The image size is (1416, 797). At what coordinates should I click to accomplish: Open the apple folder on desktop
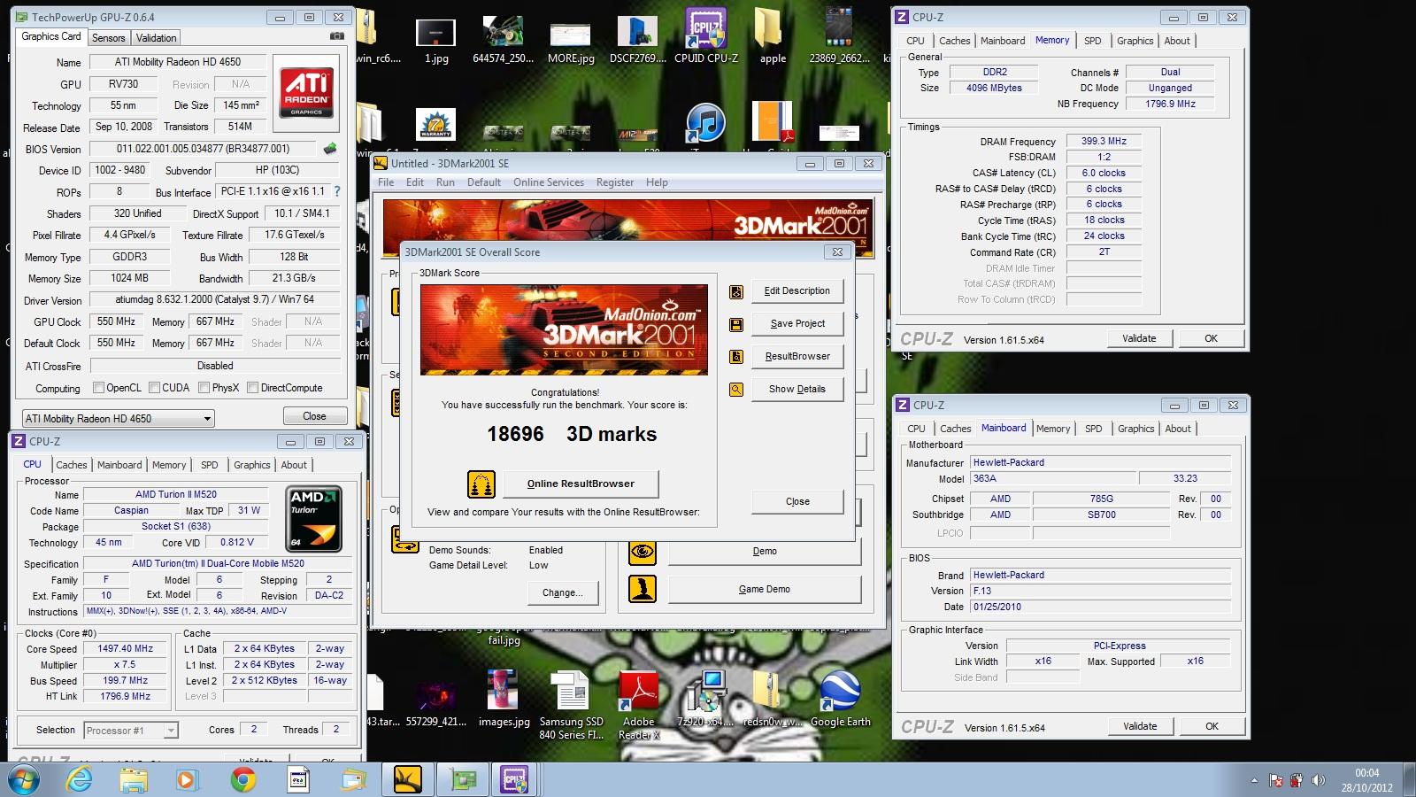click(x=773, y=35)
